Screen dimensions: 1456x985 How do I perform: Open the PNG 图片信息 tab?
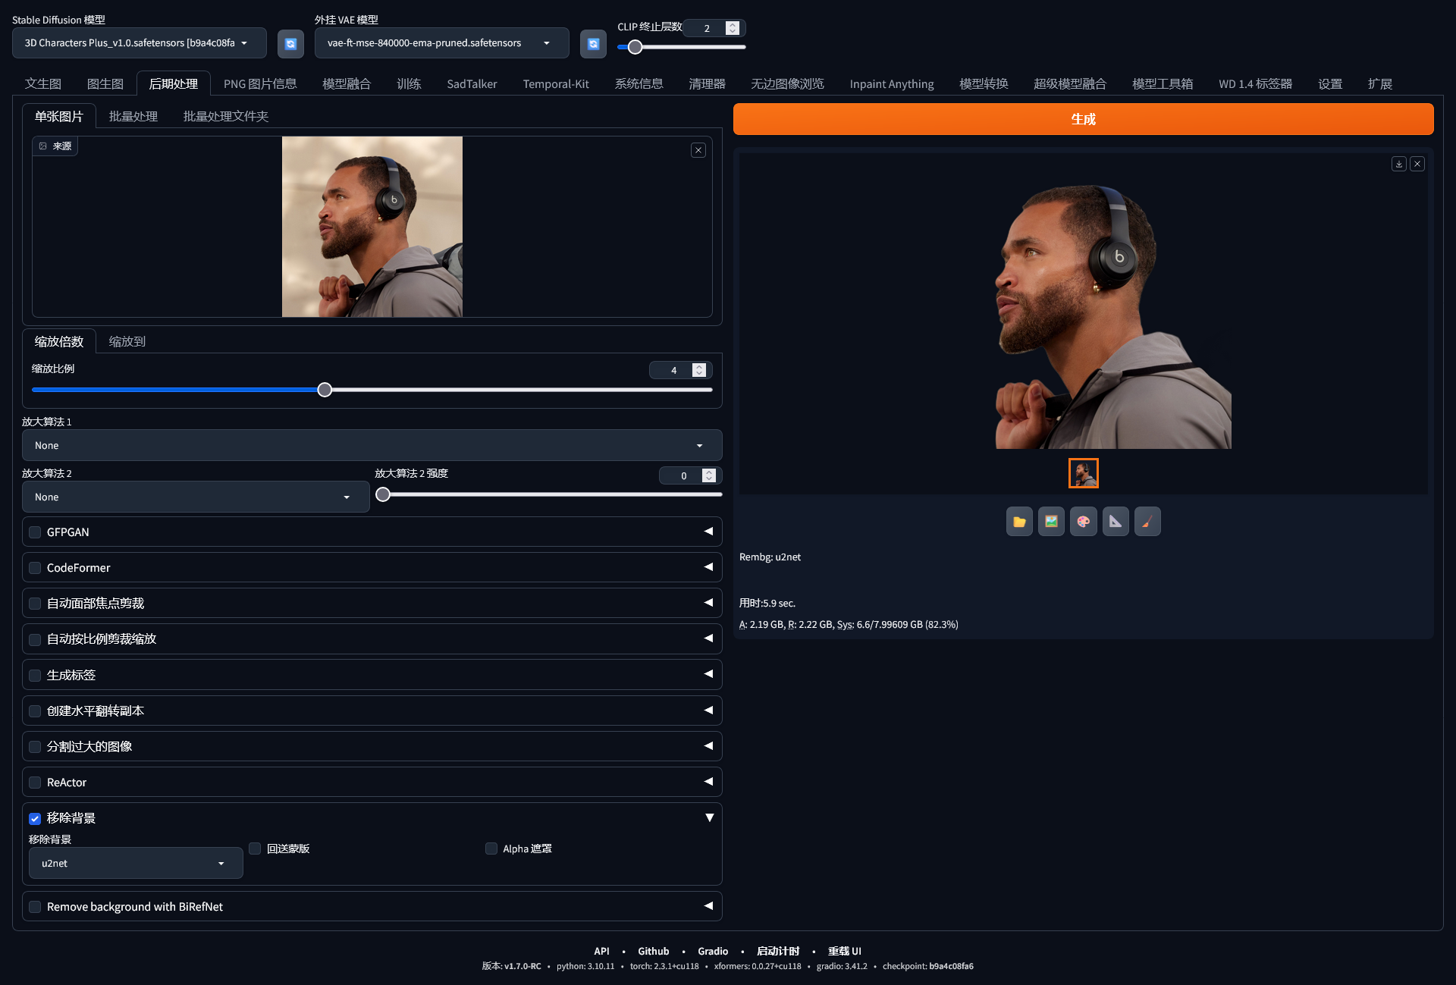pos(260,83)
